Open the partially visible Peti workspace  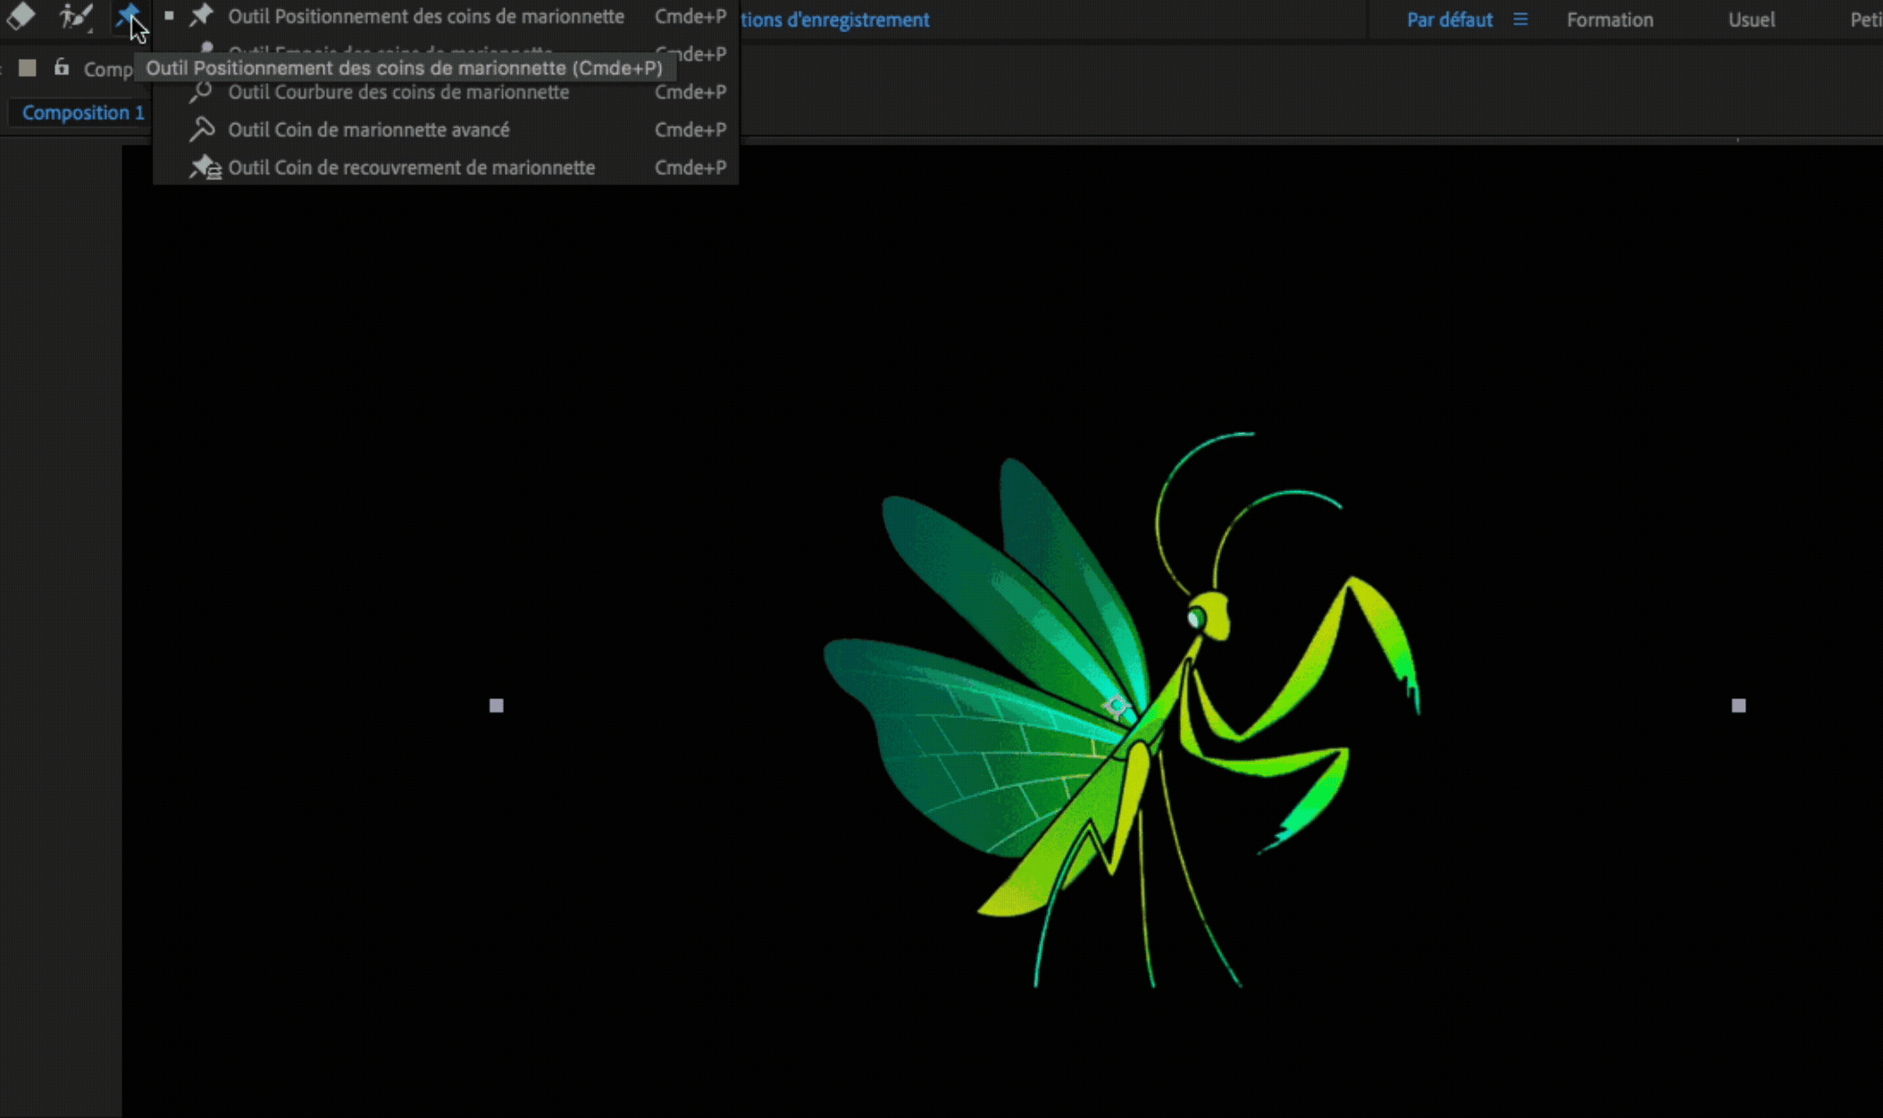coord(1865,20)
